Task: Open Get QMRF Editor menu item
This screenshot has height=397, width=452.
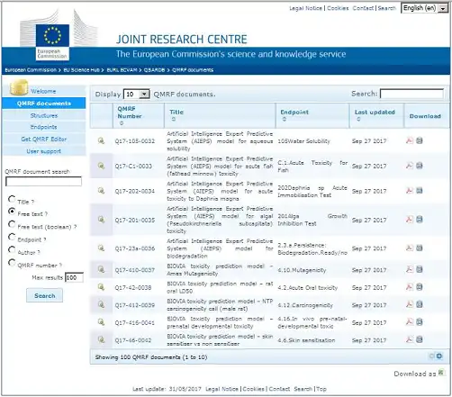Action: [x=44, y=140]
